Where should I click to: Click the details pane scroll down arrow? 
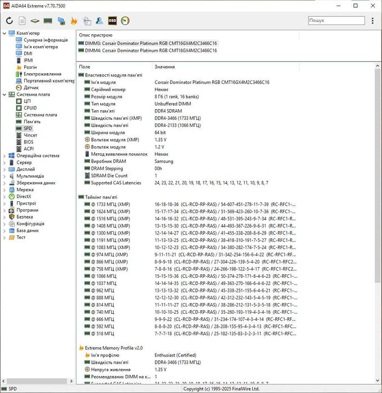(377, 381)
